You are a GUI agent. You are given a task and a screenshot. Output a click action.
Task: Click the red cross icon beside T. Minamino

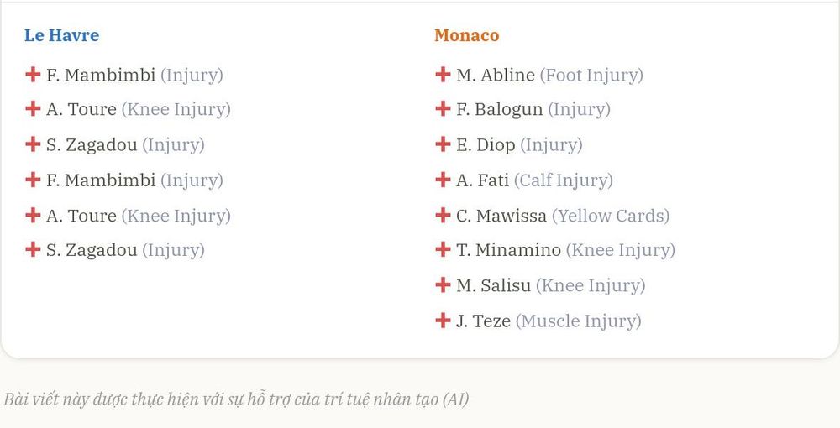pos(443,249)
